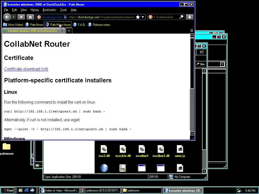
Task: Close the kernelex DuckDuckGo tab
Action: pyautogui.click(x=62, y=31)
